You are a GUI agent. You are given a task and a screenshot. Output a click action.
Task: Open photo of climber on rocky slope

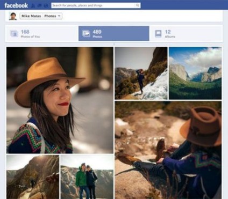[33, 177]
